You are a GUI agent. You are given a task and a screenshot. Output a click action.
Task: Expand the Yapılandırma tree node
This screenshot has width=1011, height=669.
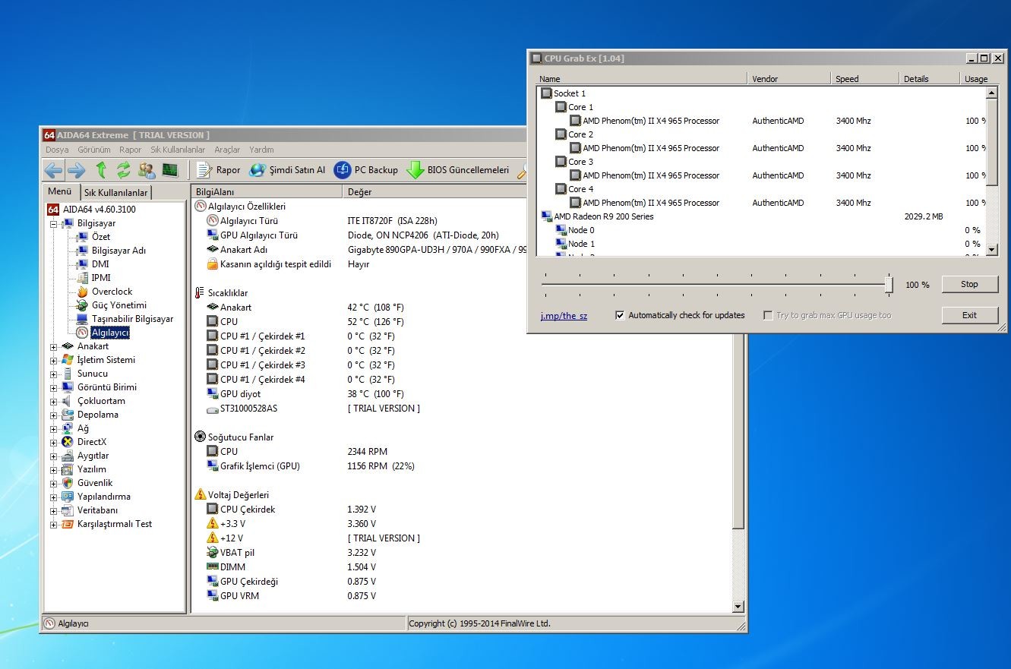coord(54,497)
